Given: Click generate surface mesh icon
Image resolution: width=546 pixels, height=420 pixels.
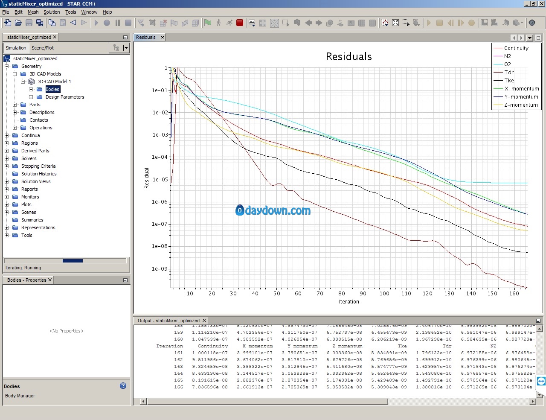Looking at the screenshot, I should coord(185,23).
